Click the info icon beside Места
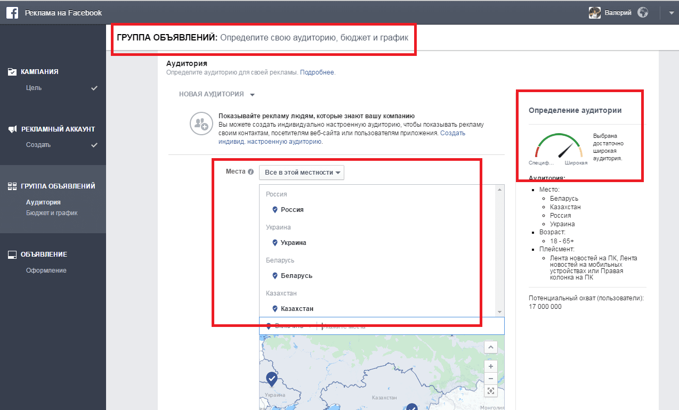Screen dimensions: 679x410 point(250,172)
